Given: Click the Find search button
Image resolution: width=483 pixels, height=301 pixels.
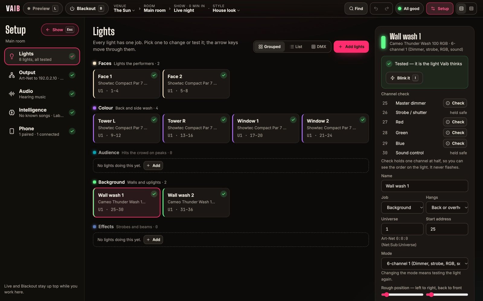Looking at the screenshot, I should 356,8.
